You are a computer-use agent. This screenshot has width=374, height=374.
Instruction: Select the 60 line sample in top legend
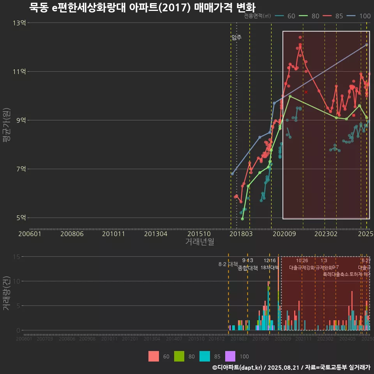[279, 16]
